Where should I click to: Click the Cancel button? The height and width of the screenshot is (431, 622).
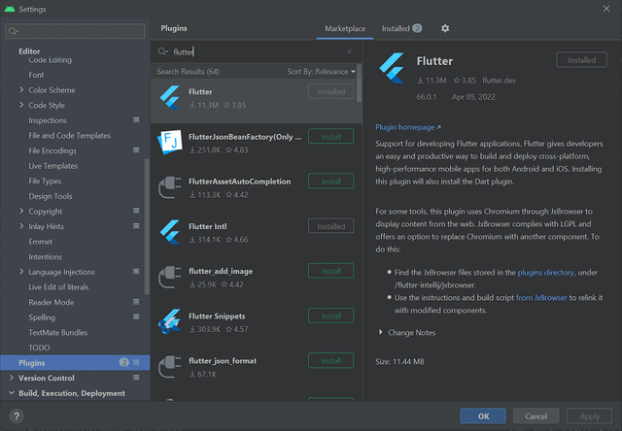click(536, 416)
